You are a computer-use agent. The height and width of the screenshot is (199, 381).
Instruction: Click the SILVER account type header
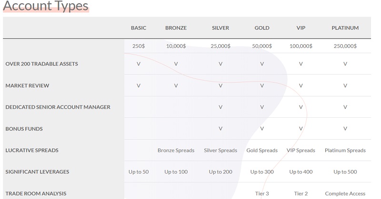coord(221,28)
